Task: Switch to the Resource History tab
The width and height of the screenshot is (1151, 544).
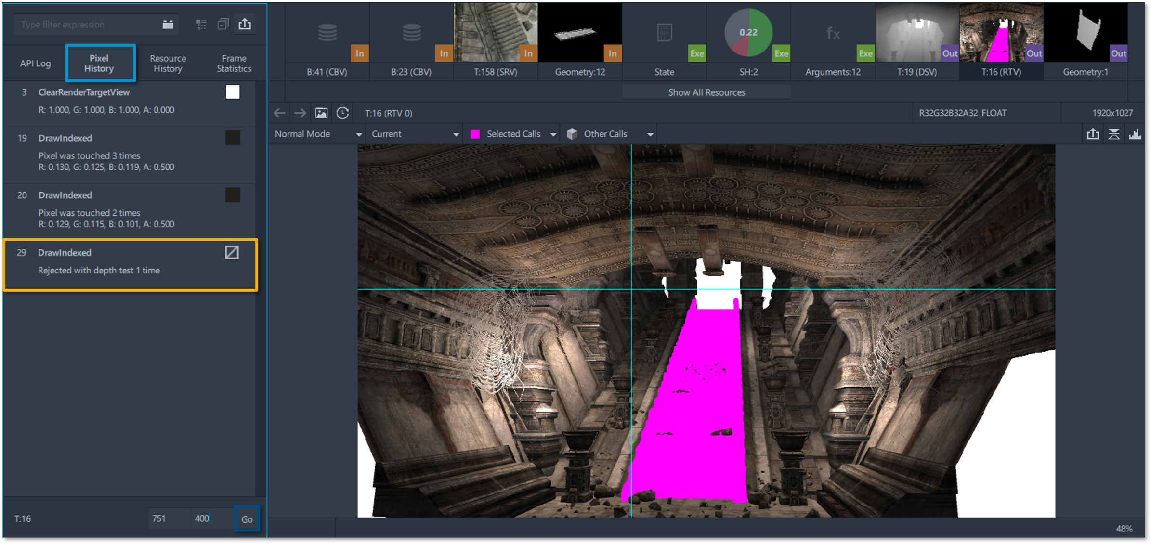Action: coord(168,63)
